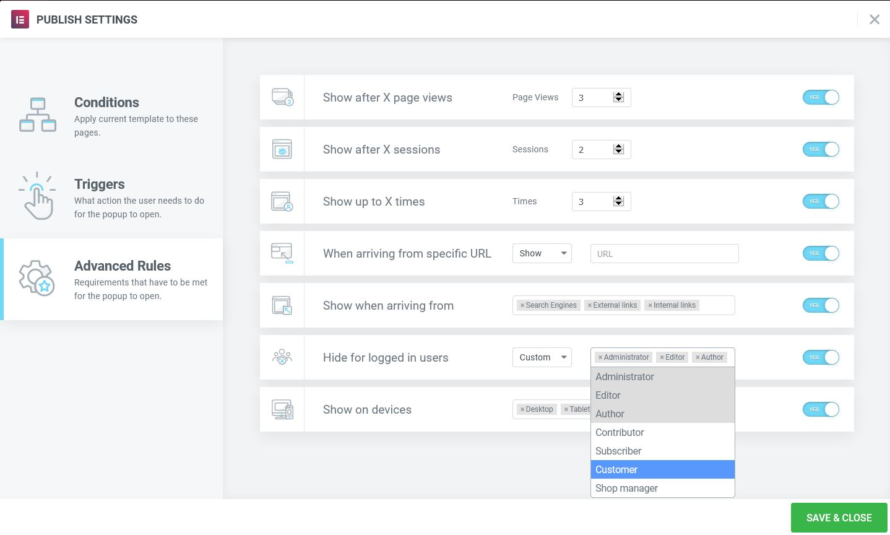The width and height of the screenshot is (890, 535).
Task: Click the 'Show up to X times' icon
Action: pos(282,201)
